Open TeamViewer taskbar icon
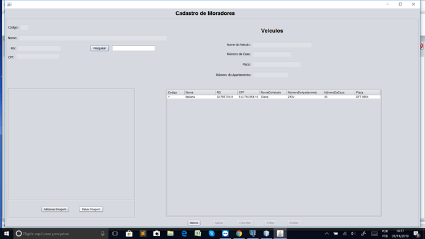 click(x=225, y=233)
